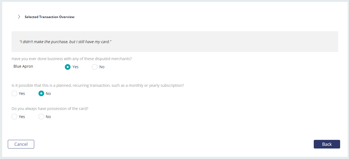Click the Cancel button
349x159 pixels.
pyautogui.click(x=21, y=144)
